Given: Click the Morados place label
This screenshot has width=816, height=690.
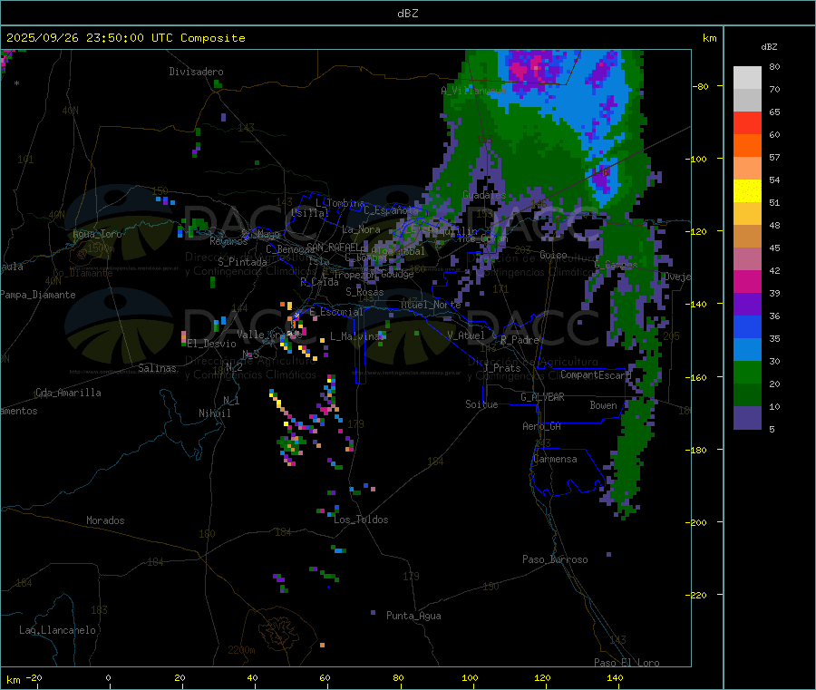Looking at the screenshot, I should [105, 520].
